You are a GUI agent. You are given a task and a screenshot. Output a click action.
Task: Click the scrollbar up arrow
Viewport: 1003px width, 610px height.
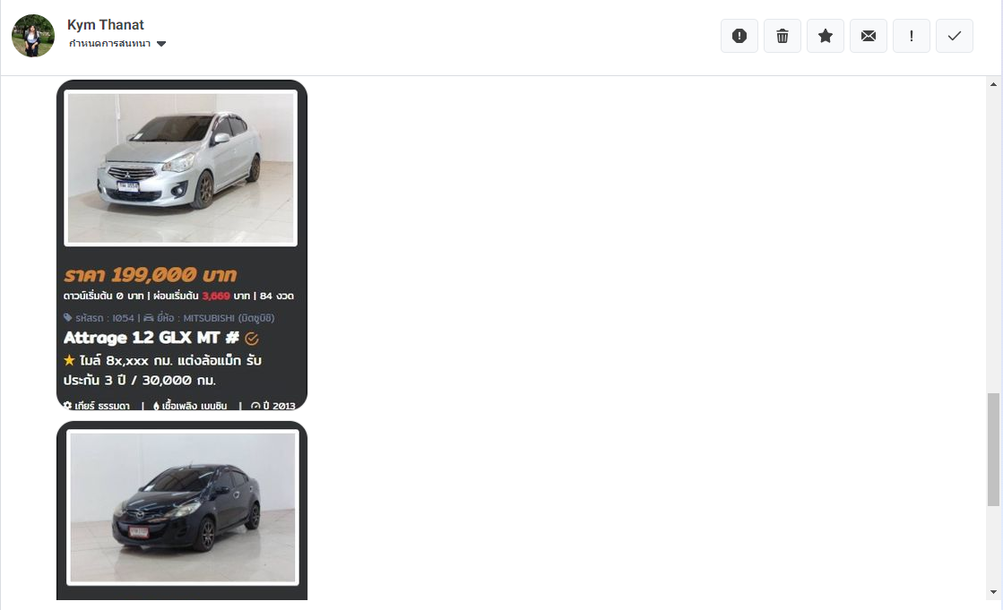point(993,84)
